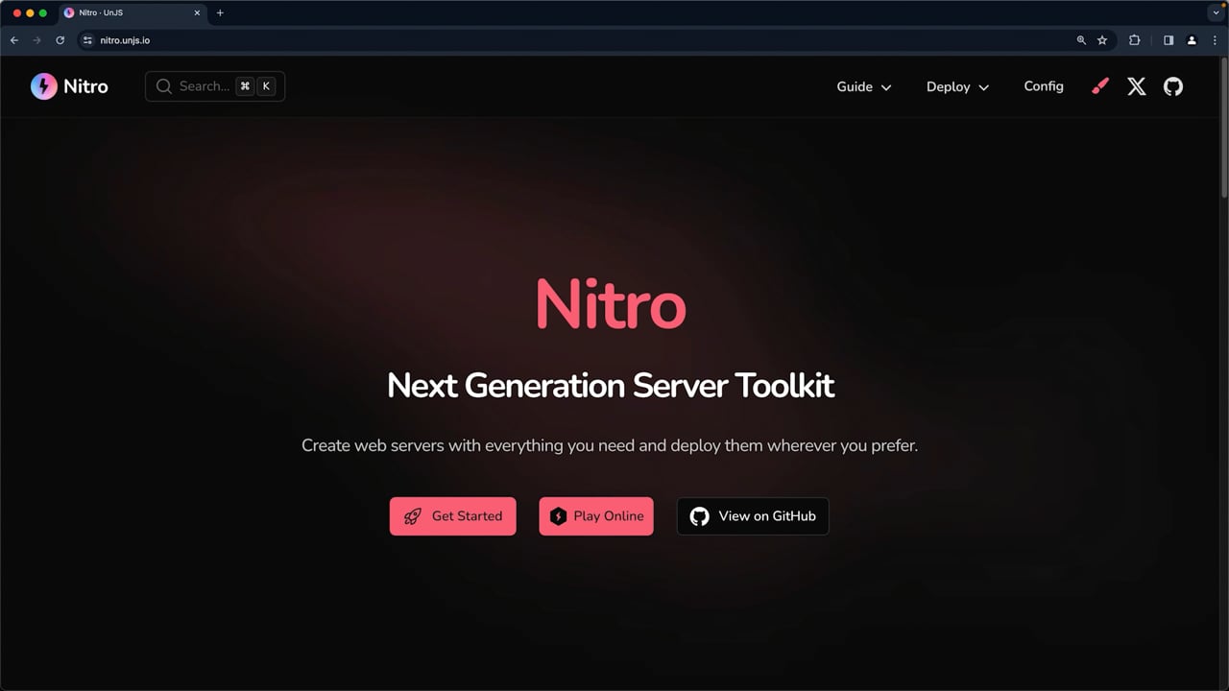Select the Nitro - UnJS browser tab

coord(133,12)
